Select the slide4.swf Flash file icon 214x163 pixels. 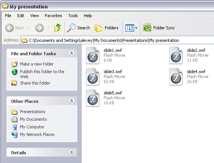(x=176, y=77)
